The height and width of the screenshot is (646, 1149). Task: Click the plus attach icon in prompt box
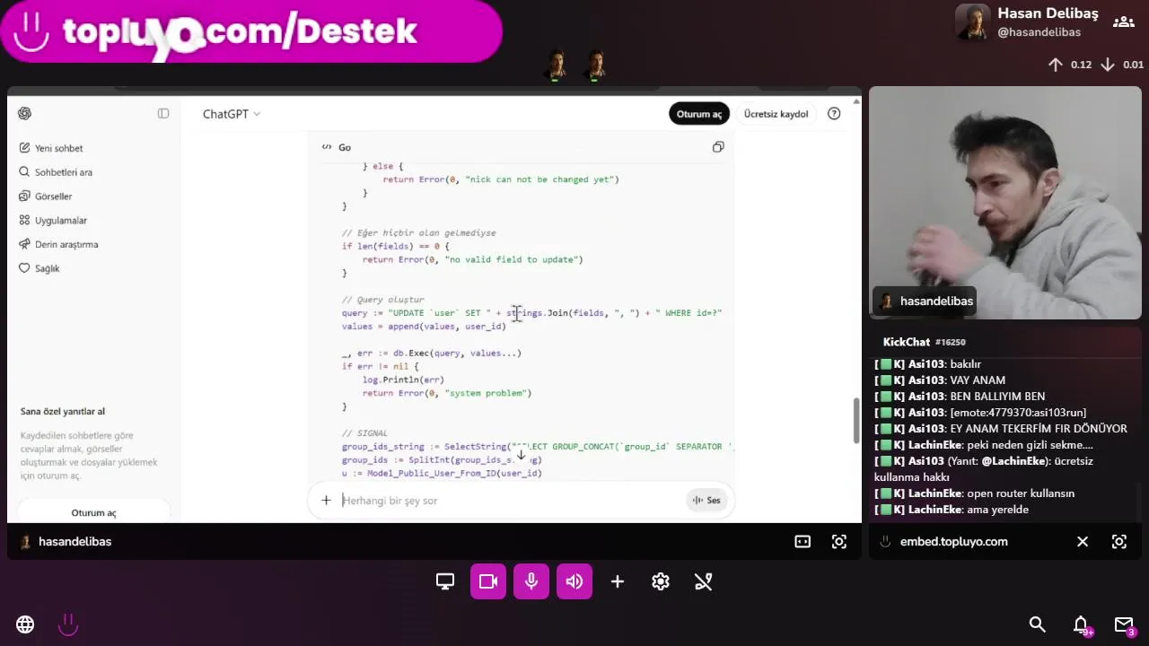326,501
